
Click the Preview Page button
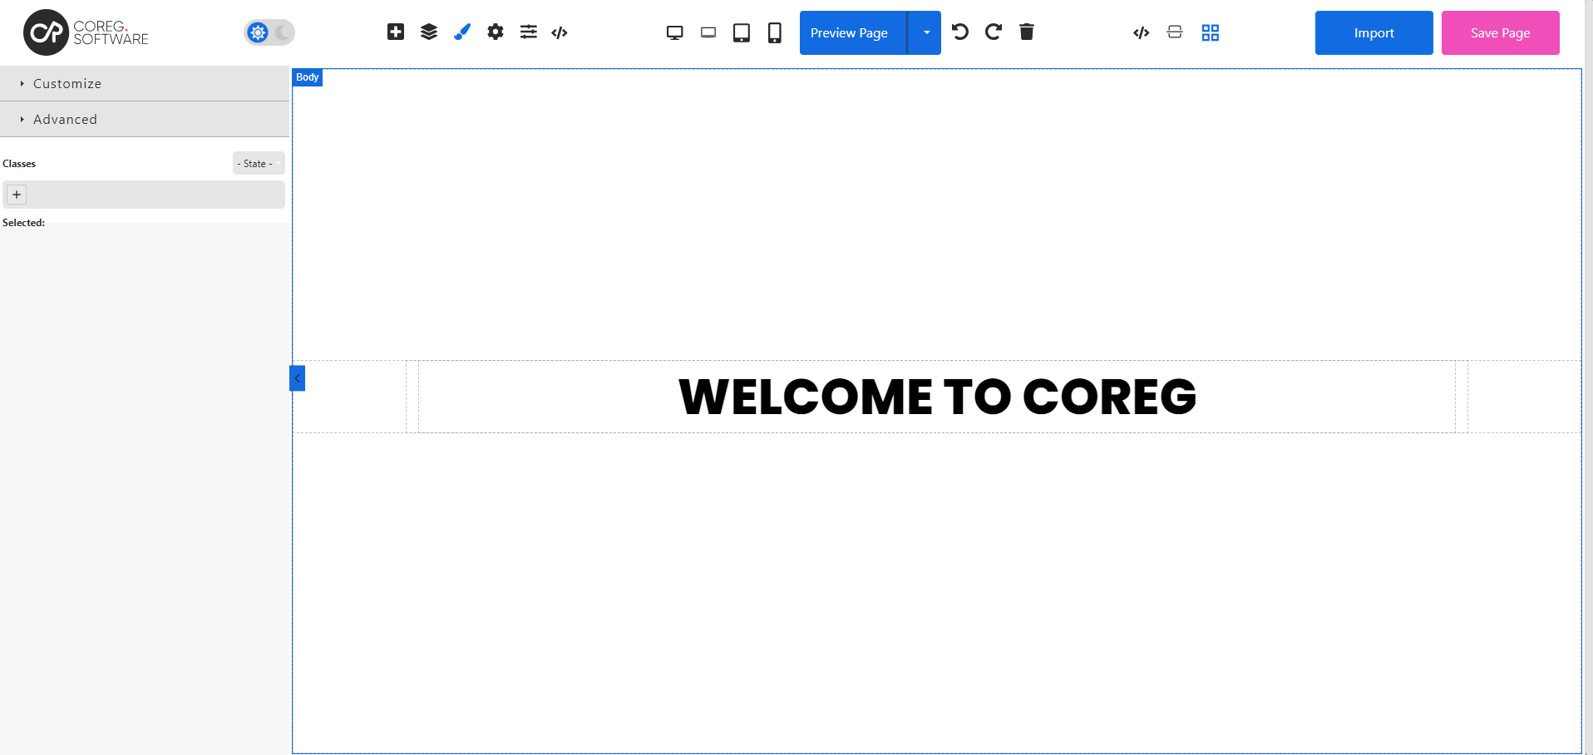coord(853,32)
